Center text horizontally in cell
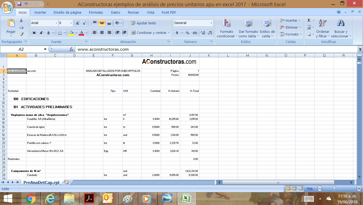The width and height of the screenshot is (363, 205). pyautogui.click(x=102, y=33)
